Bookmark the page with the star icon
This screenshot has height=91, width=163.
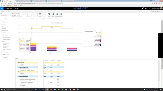tap(154, 4)
